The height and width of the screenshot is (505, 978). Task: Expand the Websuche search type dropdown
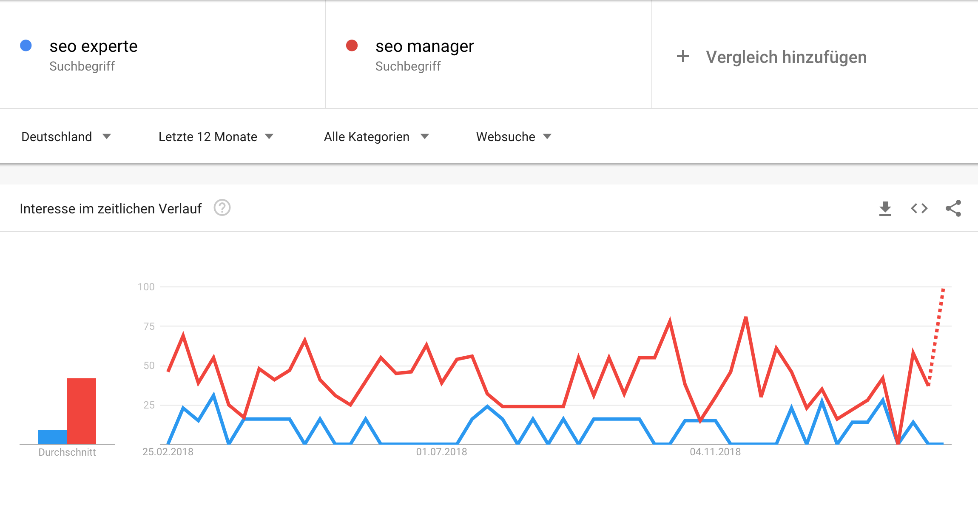[514, 136]
